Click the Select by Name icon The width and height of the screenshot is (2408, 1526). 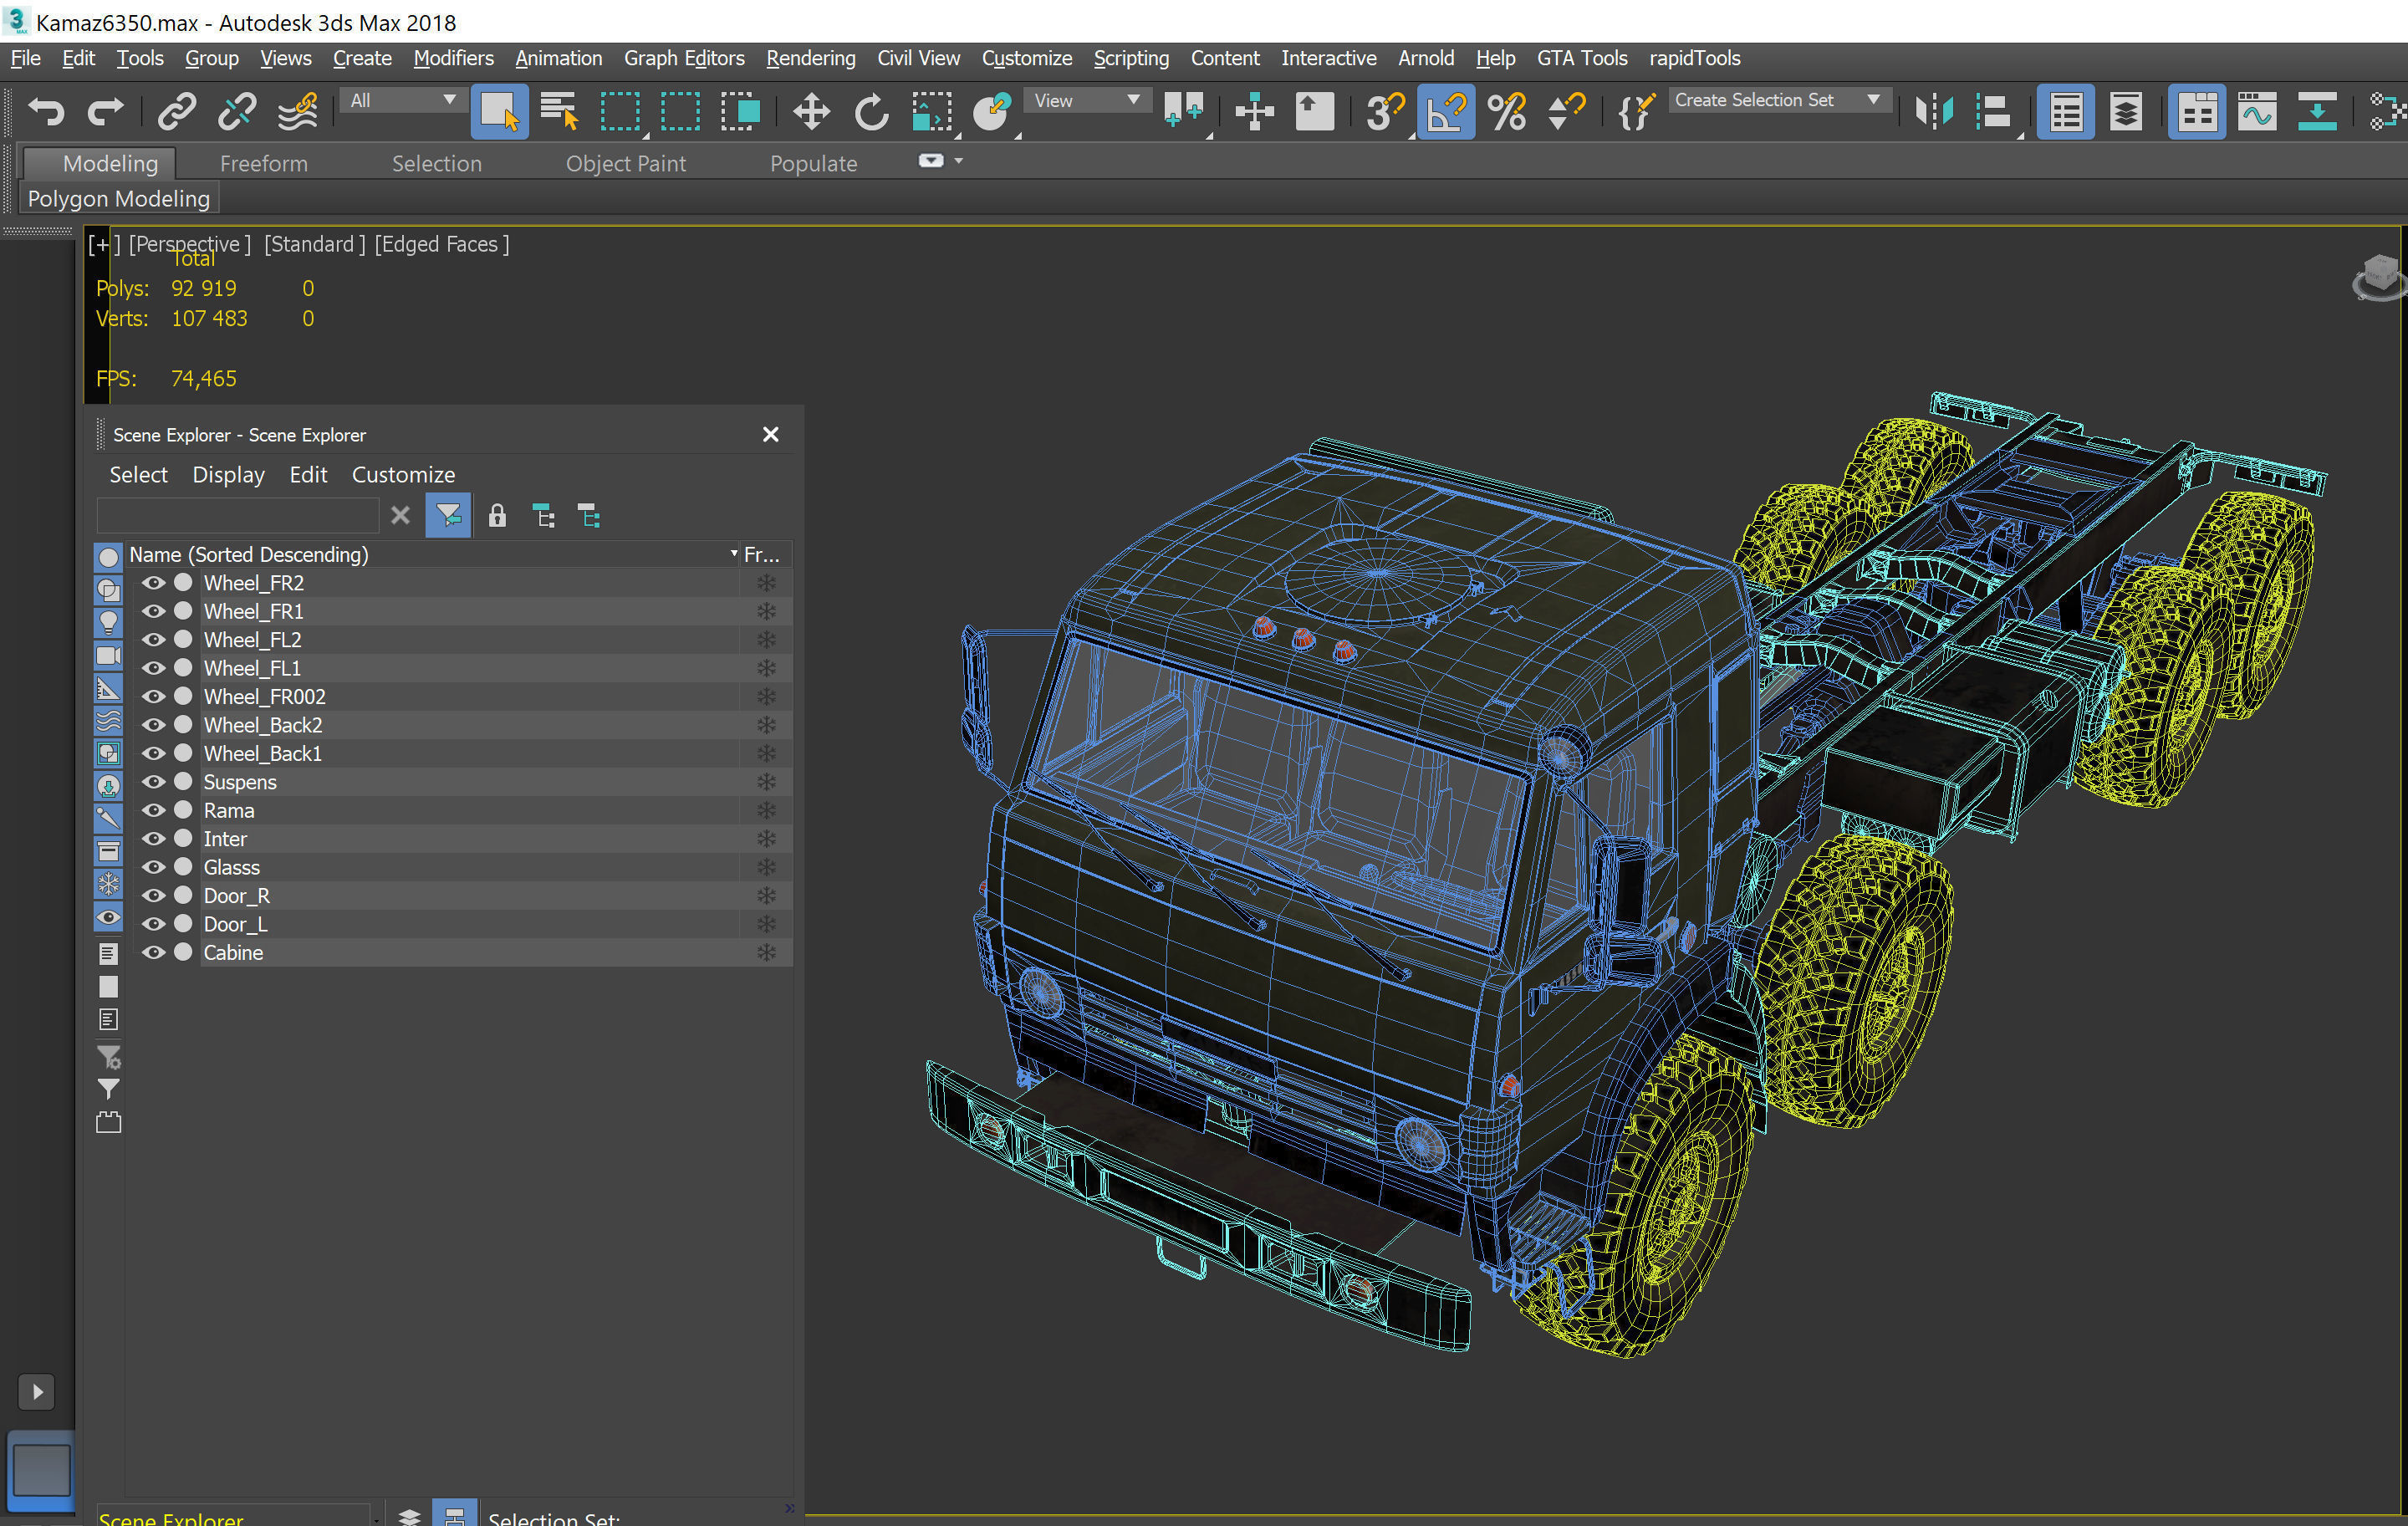(x=558, y=111)
